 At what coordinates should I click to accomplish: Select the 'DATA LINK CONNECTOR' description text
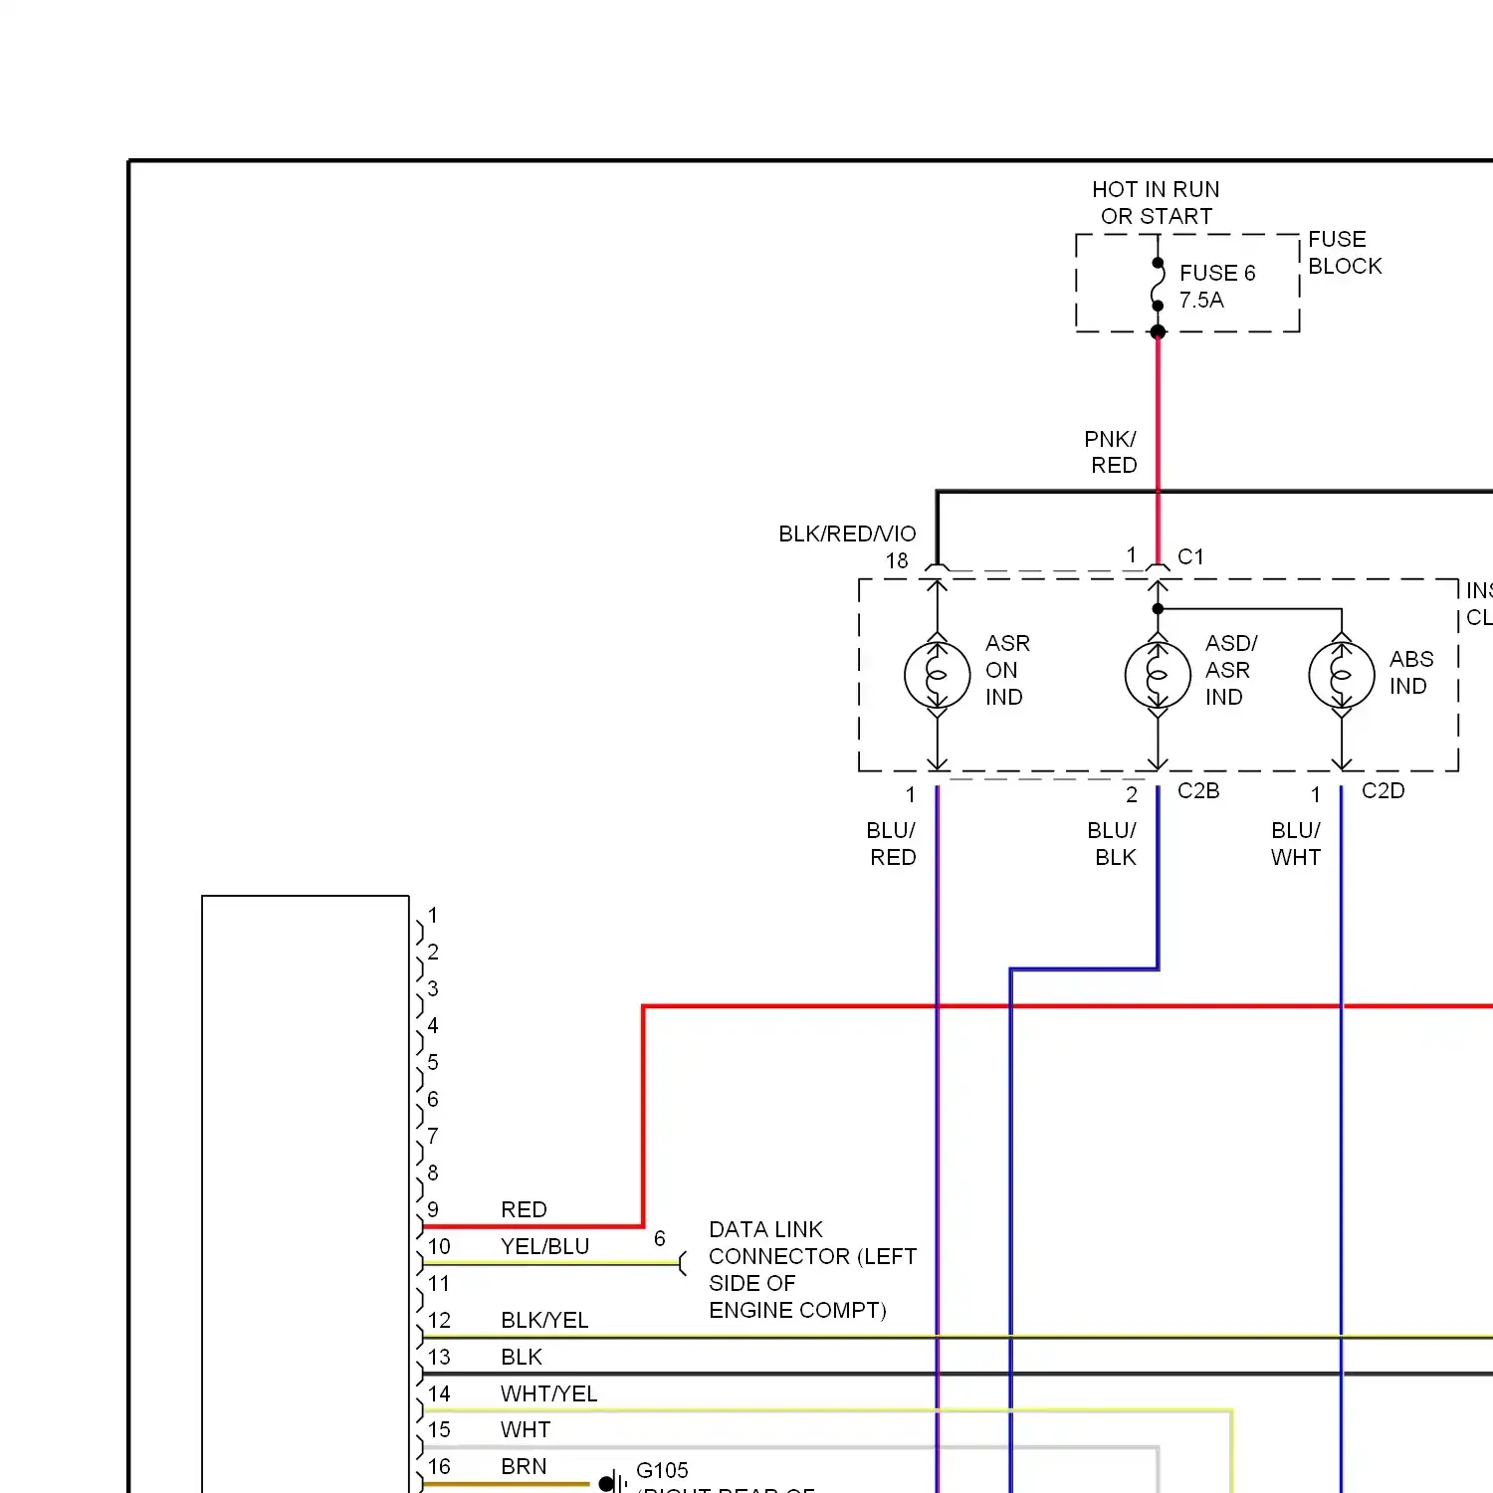click(812, 1269)
